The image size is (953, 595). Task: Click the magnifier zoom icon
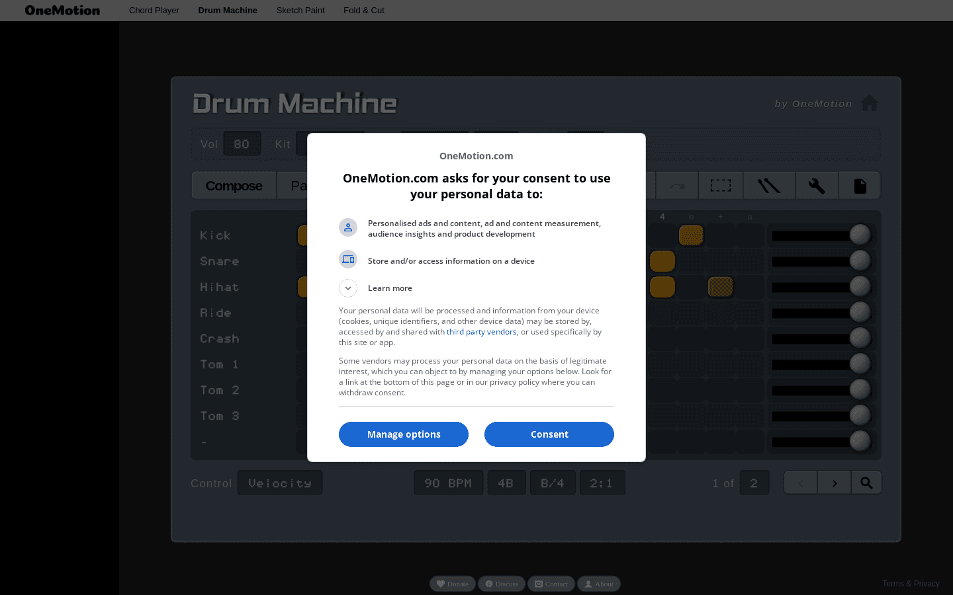pyautogui.click(x=866, y=483)
